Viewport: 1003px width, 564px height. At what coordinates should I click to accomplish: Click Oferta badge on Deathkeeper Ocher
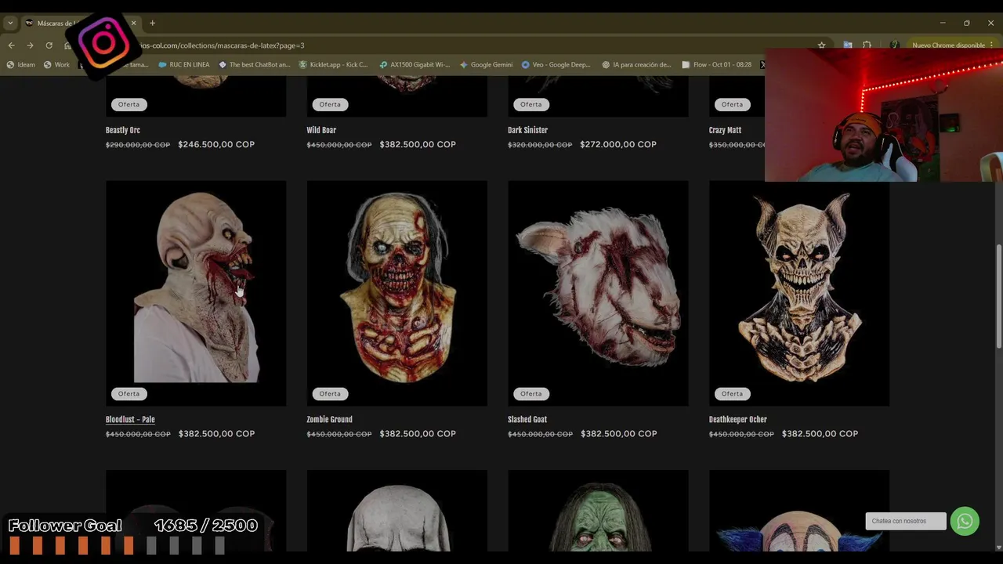pyautogui.click(x=732, y=394)
